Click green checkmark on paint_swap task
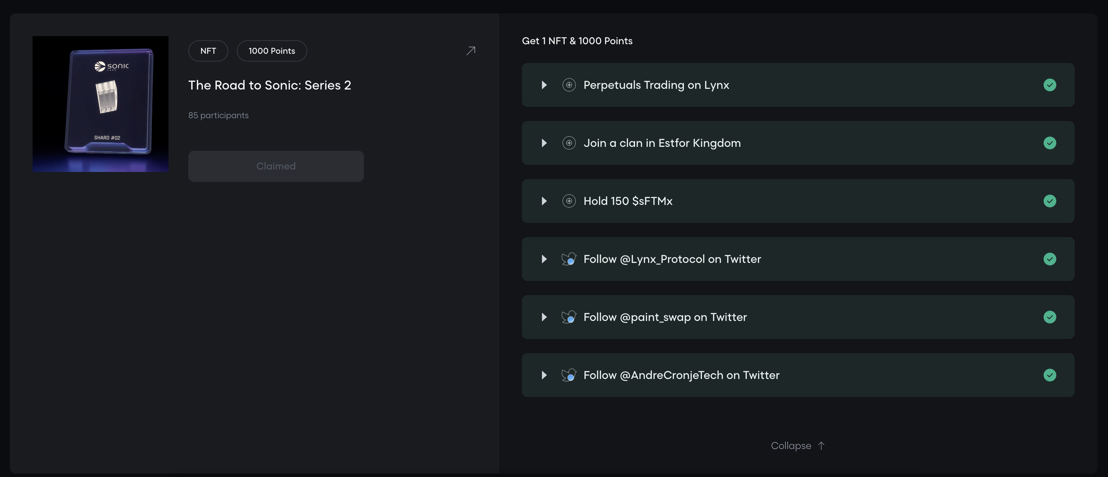The image size is (1108, 477). [x=1050, y=317]
